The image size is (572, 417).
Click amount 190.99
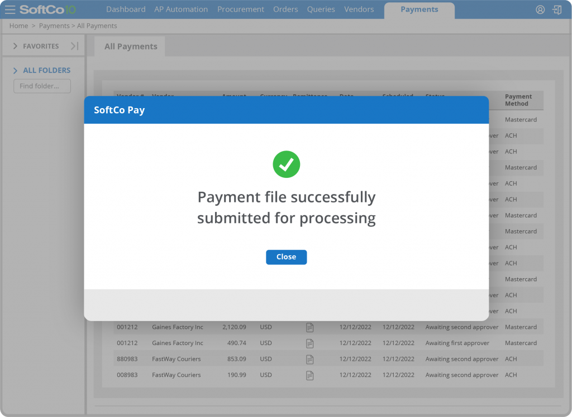pos(236,375)
